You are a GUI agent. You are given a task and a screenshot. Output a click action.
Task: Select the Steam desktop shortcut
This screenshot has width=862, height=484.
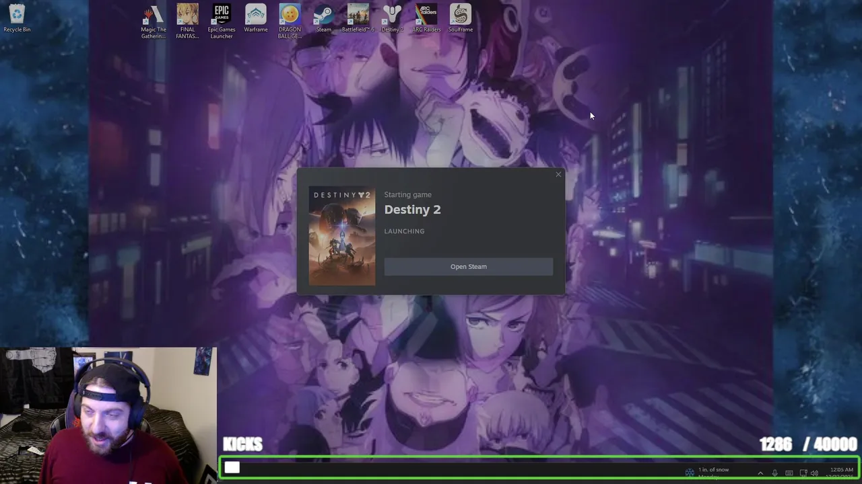[324, 18]
